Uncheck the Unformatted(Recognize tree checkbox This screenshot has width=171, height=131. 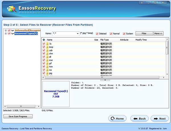[x=9, y=30]
